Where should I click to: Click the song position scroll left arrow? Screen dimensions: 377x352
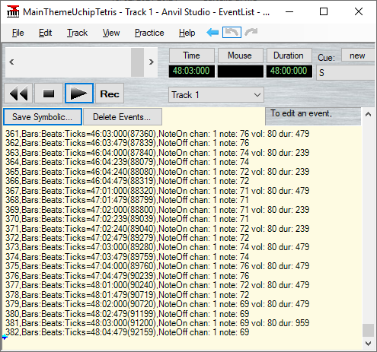(x=11, y=62)
